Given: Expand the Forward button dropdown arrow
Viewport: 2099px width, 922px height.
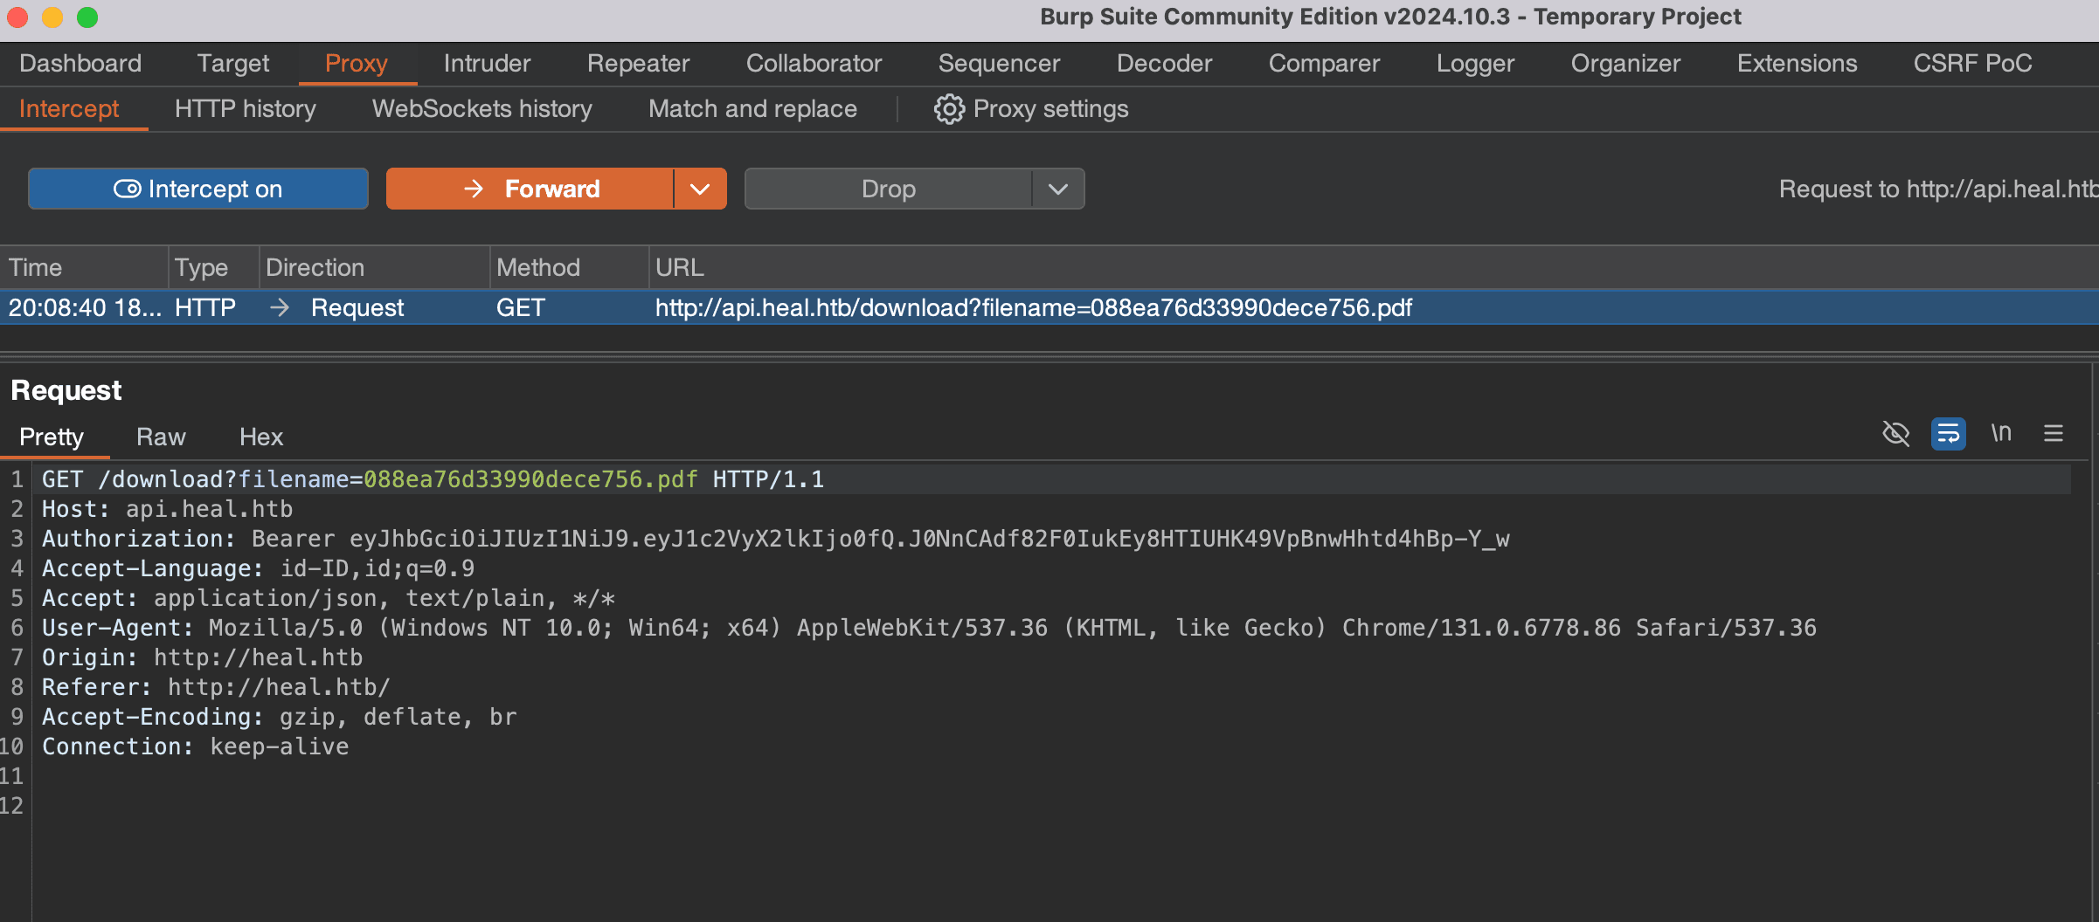Looking at the screenshot, I should click(x=700, y=189).
